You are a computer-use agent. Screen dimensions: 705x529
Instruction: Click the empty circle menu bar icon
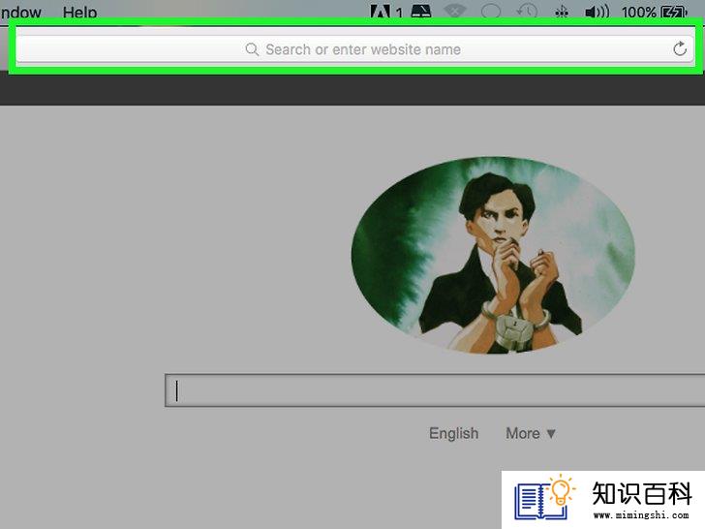point(491,12)
